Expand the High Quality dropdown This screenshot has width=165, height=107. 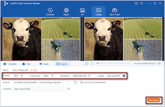[113, 76]
